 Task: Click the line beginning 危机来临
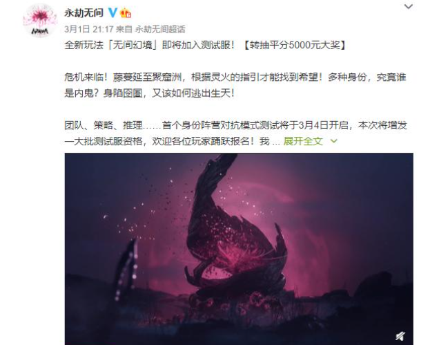[235, 77]
